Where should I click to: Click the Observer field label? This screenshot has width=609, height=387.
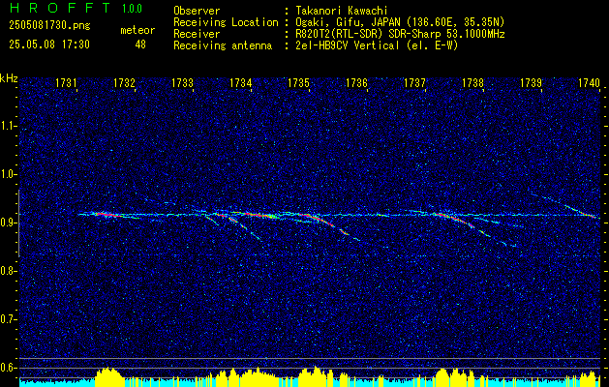pyautogui.click(x=197, y=11)
